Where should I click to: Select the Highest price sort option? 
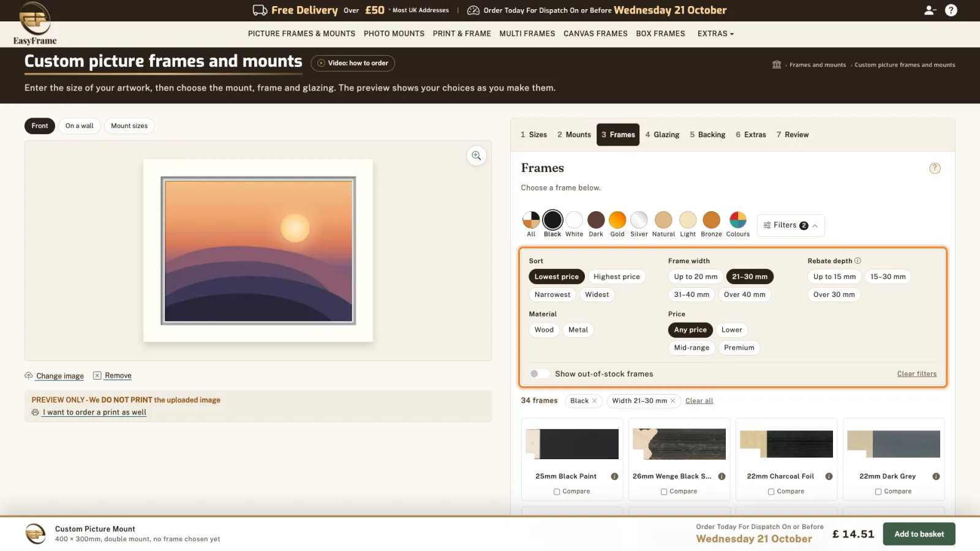[x=616, y=277]
